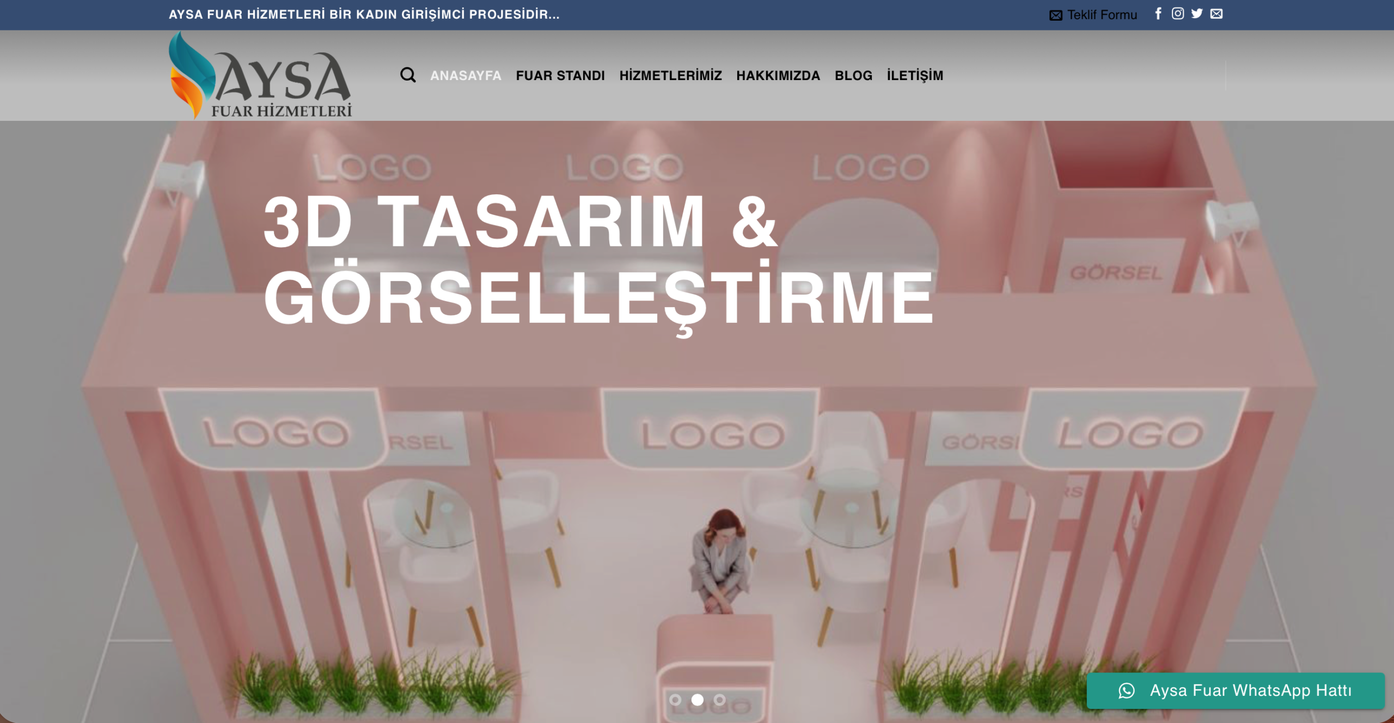Image resolution: width=1394 pixels, height=723 pixels.
Task: Select the first slider dot
Action: (x=675, y=700)
